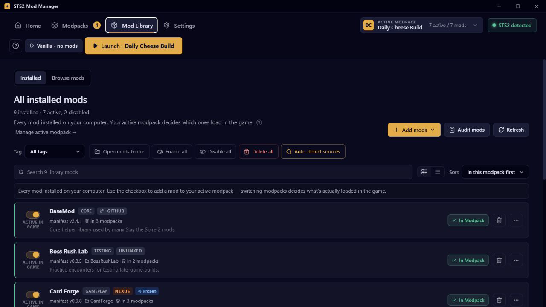
Task: Click the GAMEPLAY tag on Card Forge
Action: coord(96,291)
